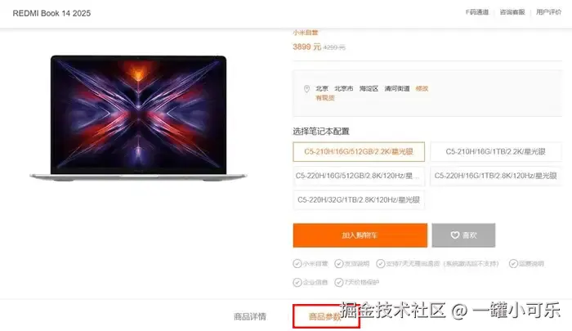Click the location pin icon

click(x=306, y=89)
